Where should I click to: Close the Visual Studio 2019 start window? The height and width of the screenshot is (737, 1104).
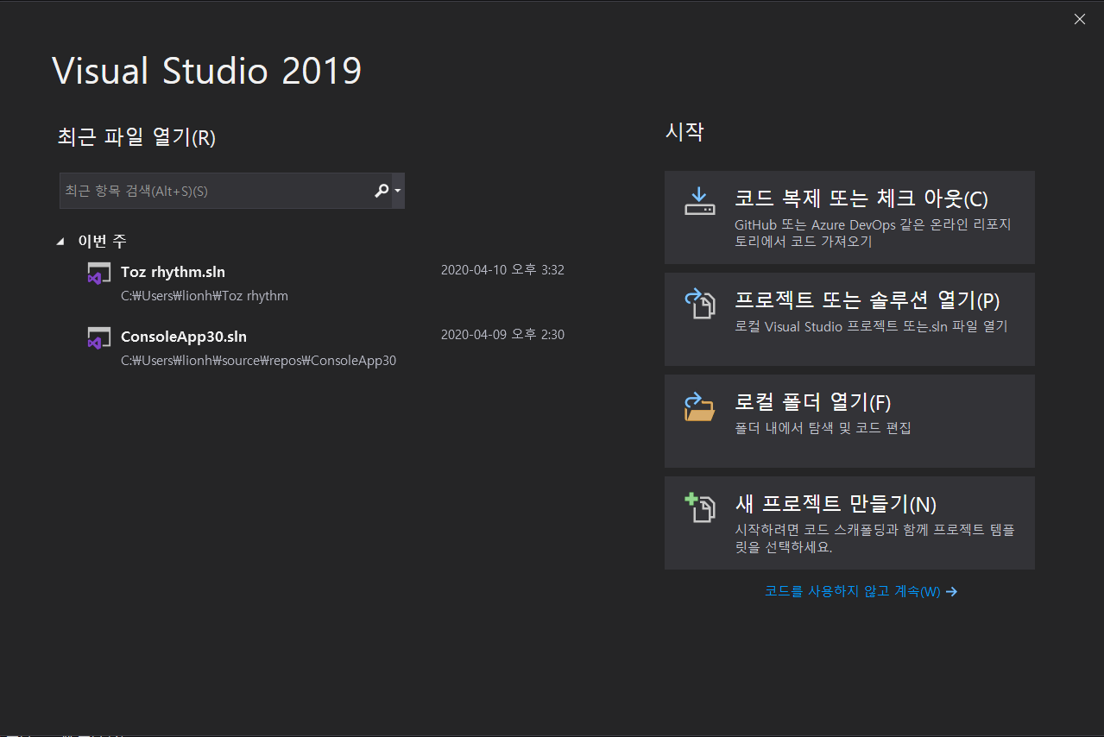(1079, 19)
